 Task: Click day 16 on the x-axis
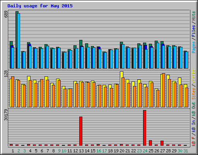pyautogui.click(x=99, y=151)
